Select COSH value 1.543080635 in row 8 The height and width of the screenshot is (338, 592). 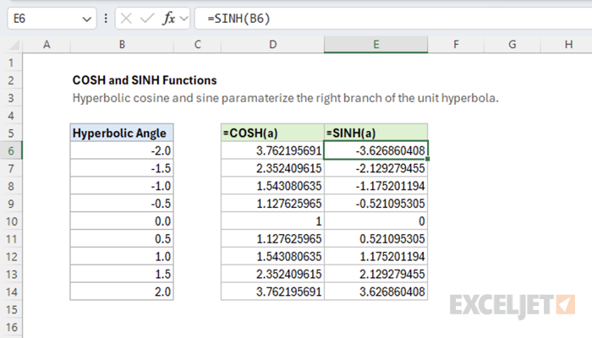[272, 186]
